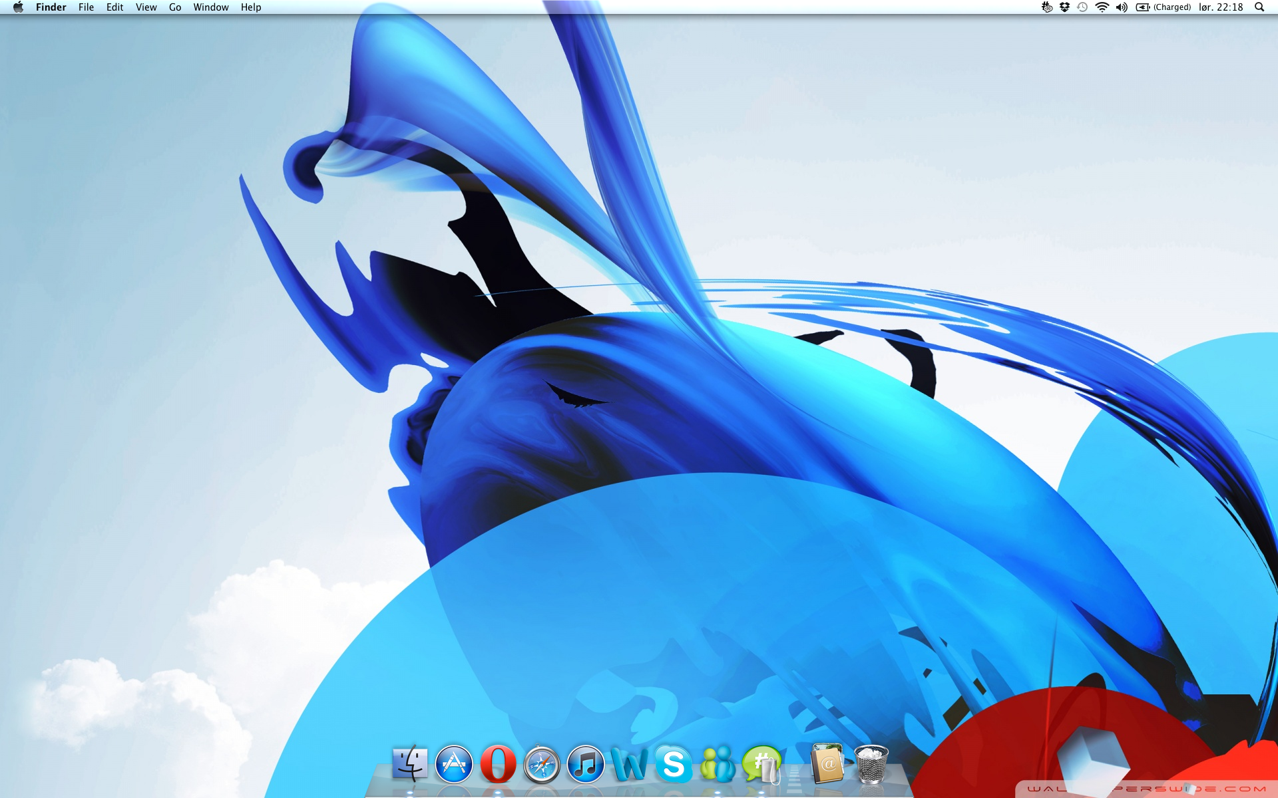Open iTunes from the Dock
1278x798 pixels.
pos(586,764)
